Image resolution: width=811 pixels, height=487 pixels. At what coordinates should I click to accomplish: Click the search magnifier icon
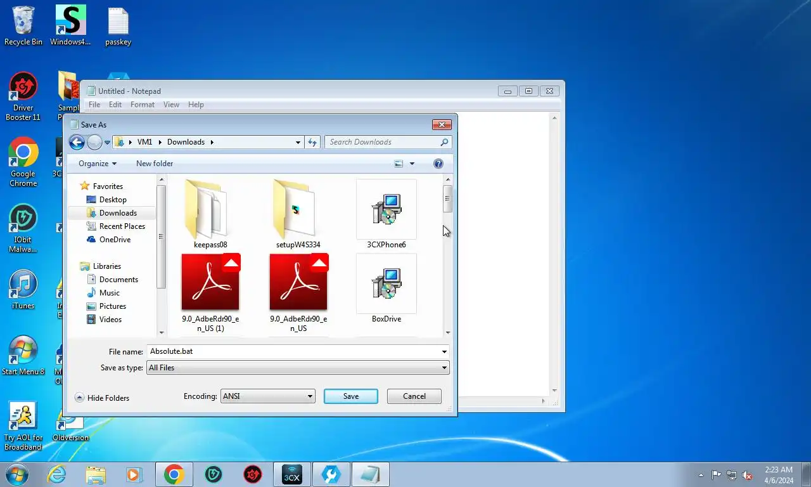(444, 142)
